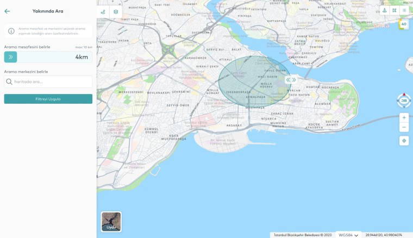Click the back arrow beside Yakınında Ara

pos(7,11)
